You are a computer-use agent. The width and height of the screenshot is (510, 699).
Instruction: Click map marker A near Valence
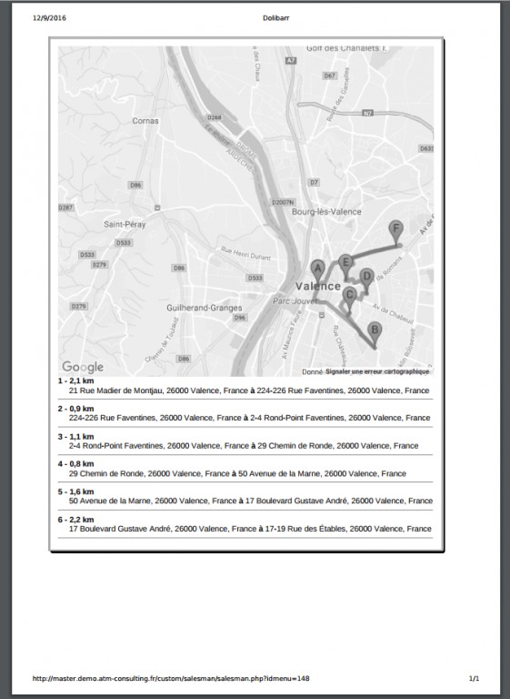coord(317,270)
